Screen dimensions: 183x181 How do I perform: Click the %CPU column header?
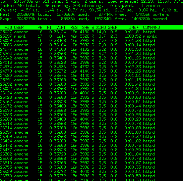101,28
